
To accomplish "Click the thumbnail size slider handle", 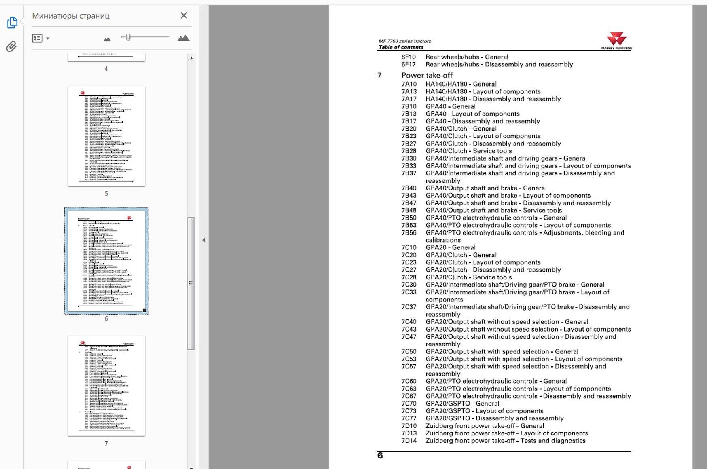I will point(128,38).
